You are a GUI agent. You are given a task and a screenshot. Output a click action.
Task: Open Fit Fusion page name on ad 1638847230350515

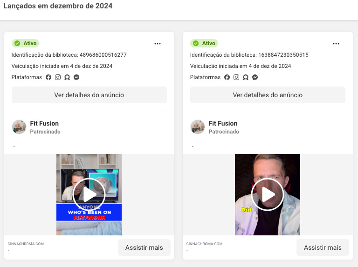pyautogui.click(x=223, y=123)
